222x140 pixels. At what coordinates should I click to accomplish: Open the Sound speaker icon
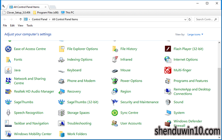pyautogui.click(x=168, y=102)
